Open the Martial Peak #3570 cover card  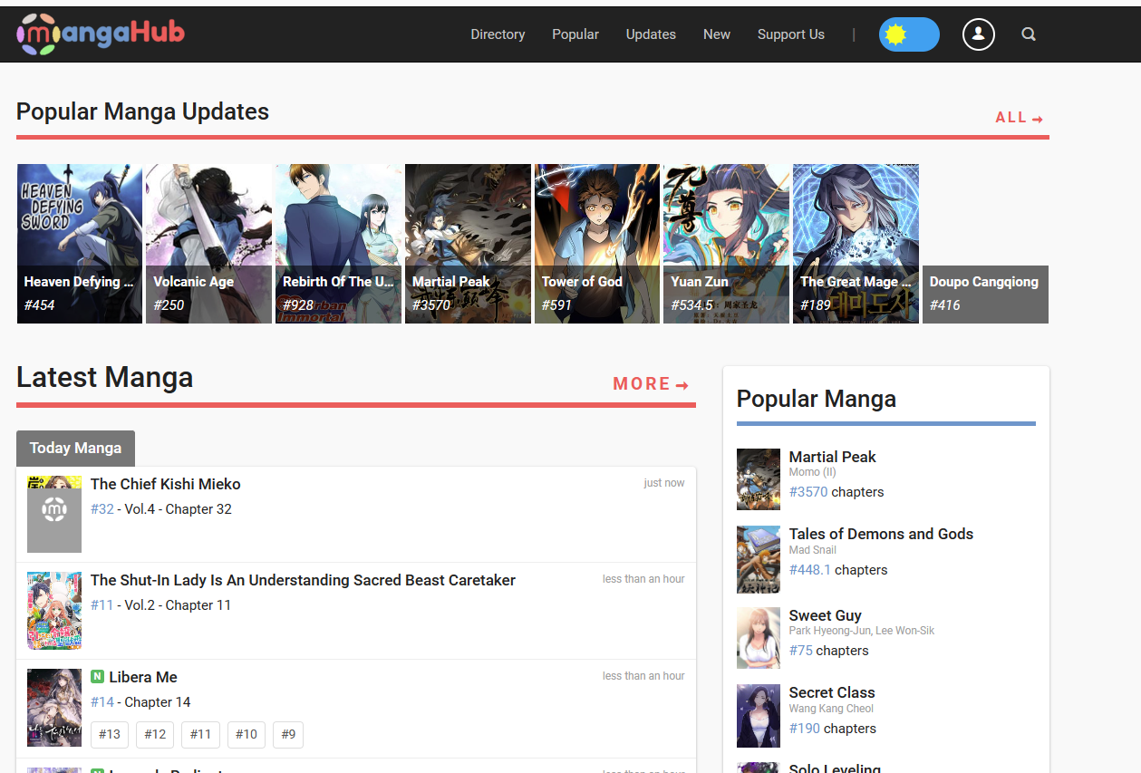[468, 244]
